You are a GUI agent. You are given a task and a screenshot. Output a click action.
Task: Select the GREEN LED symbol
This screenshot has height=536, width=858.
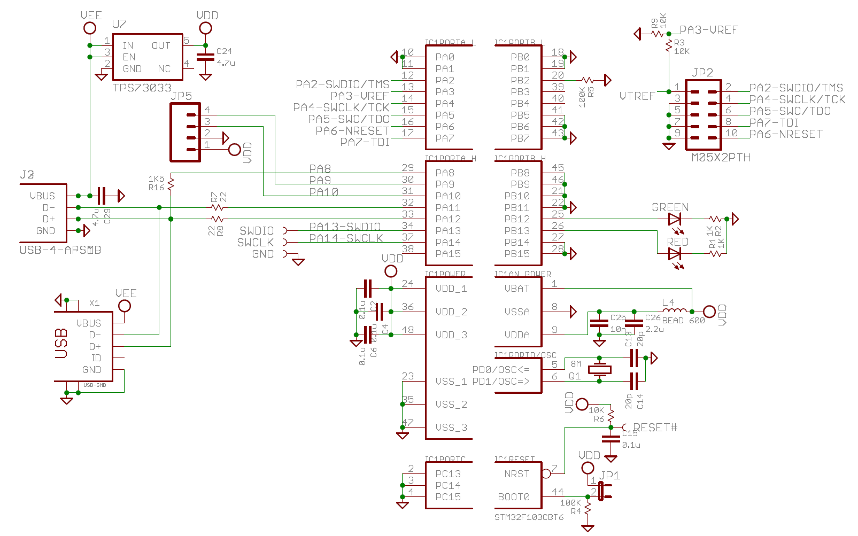(x=675, y=219)
